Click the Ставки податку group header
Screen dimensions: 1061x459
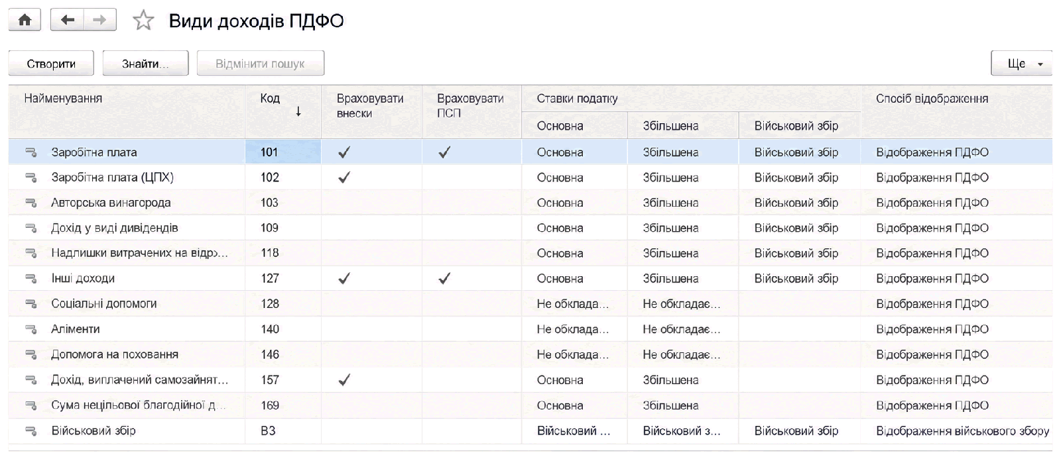coord(691,99)
